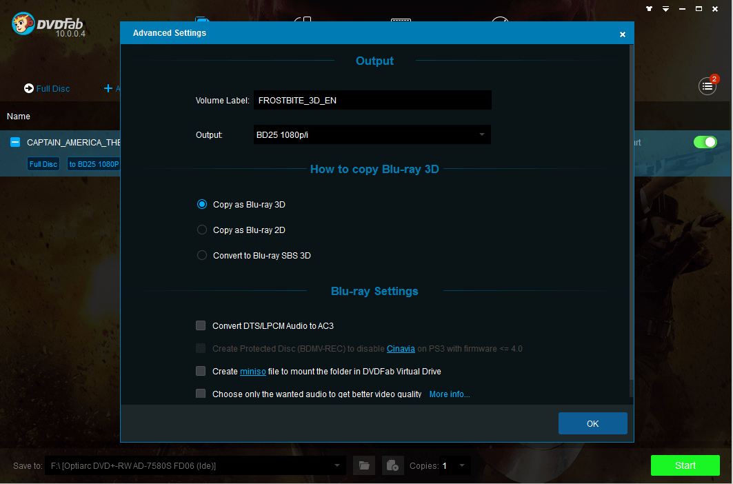This screenshot has width=733, height=484.
Task: Maximize the DVDFab window
Action: click(x=699, y=8)
